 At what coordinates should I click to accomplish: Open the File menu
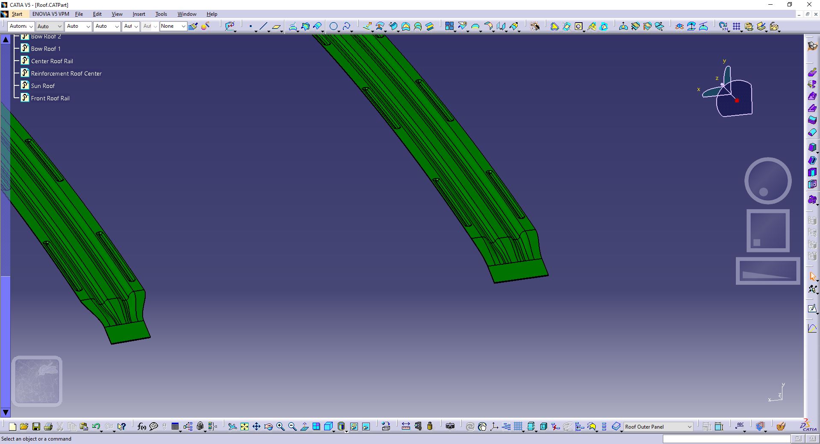click(79, 14)
